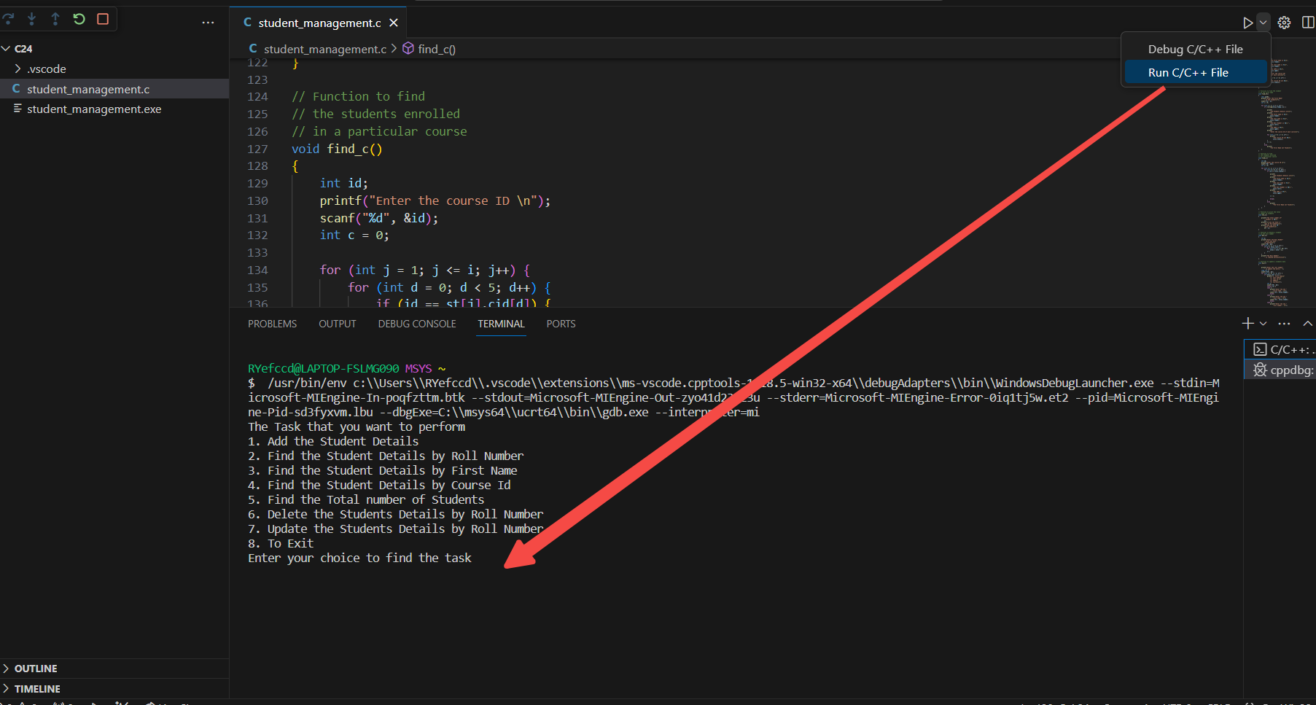The width and height of the screenshot is (1316, 705).
Task: Select student_management.exe in the Explorer
Action: pos(114,109)
